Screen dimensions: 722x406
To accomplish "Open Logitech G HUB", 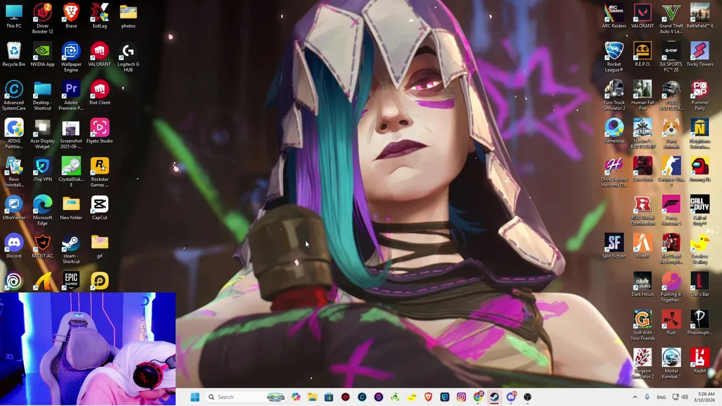I will 128,57.
